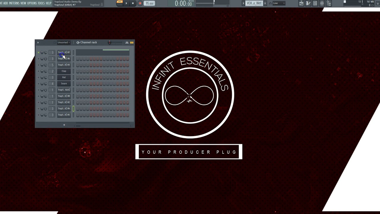Click the pan knob for TrapS..it] #8
Screen dimensions: 380x214
(42, 96)
